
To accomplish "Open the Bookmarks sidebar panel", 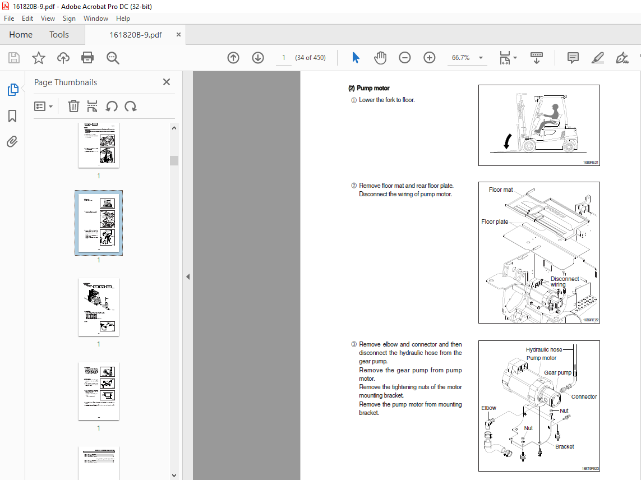I will click(12, 116).
